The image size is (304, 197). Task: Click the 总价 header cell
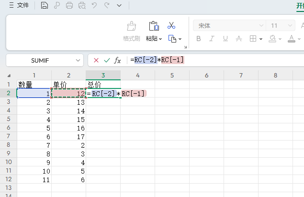click(x=103, y=84)
